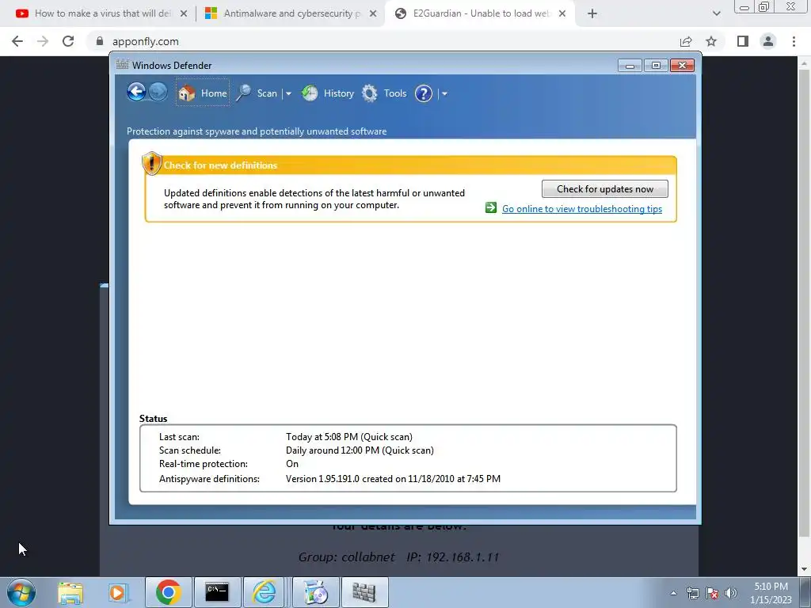Click the network tray icon
This screenshot has width=811, height=608.
692,593
